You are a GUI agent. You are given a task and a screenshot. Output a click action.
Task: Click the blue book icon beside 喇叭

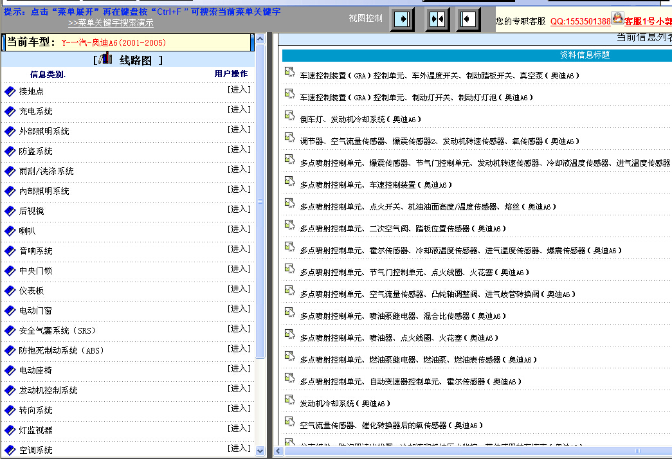pos(10,231)
